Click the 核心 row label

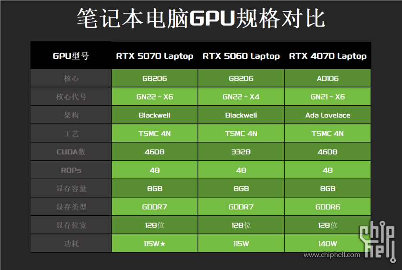click(x=71, y=78)
